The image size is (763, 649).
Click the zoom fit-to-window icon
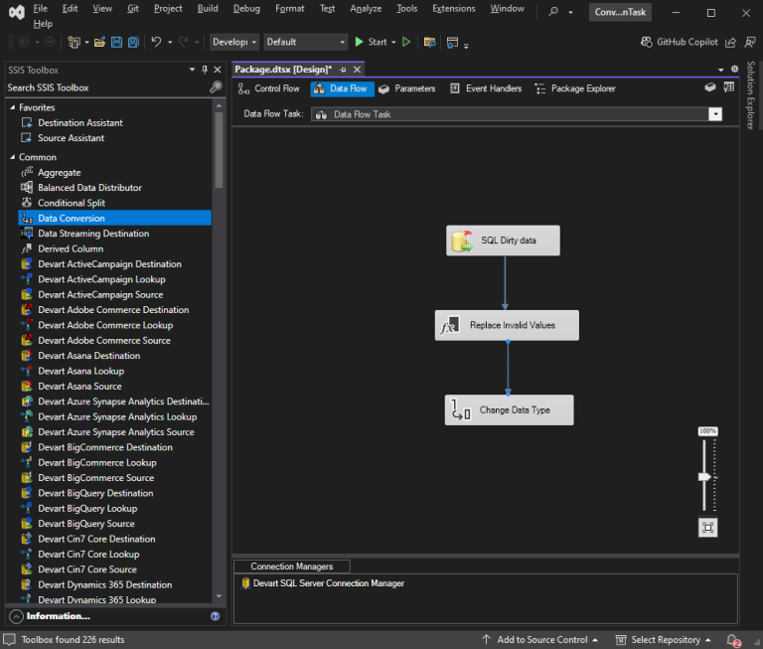tap(707, 528)
